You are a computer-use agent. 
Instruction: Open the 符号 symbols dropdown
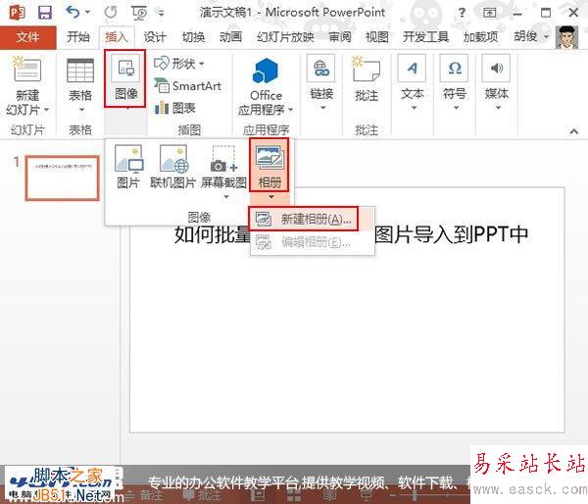[455, 83]
